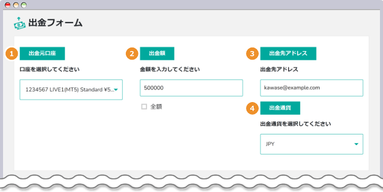Click the 出金通貨 label
The height and width of the screenshot is (192, 383).
(x=280, y=108)
